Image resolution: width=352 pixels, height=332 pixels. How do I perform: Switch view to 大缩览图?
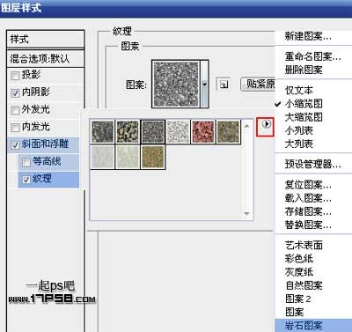[x=304, y=117]
